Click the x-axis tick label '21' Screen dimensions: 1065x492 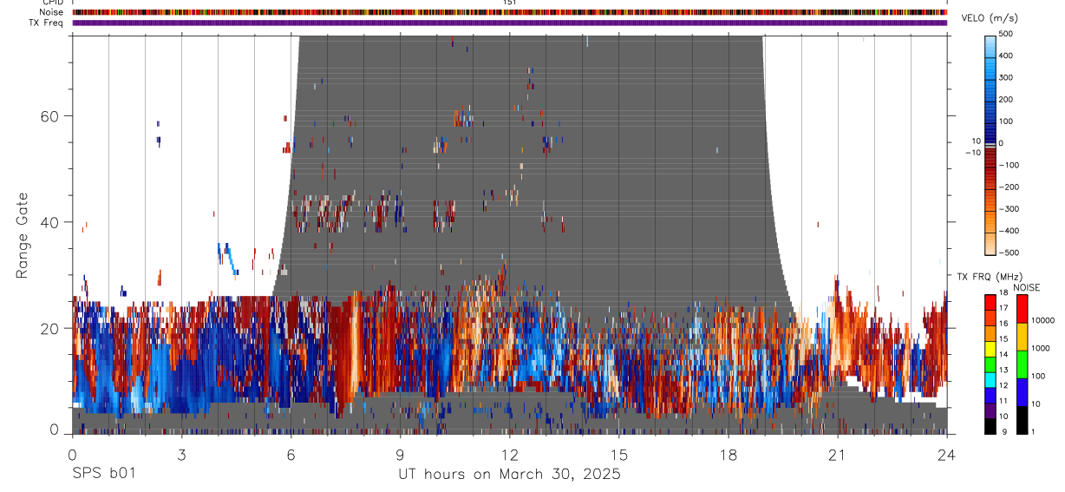coord(838,454)
